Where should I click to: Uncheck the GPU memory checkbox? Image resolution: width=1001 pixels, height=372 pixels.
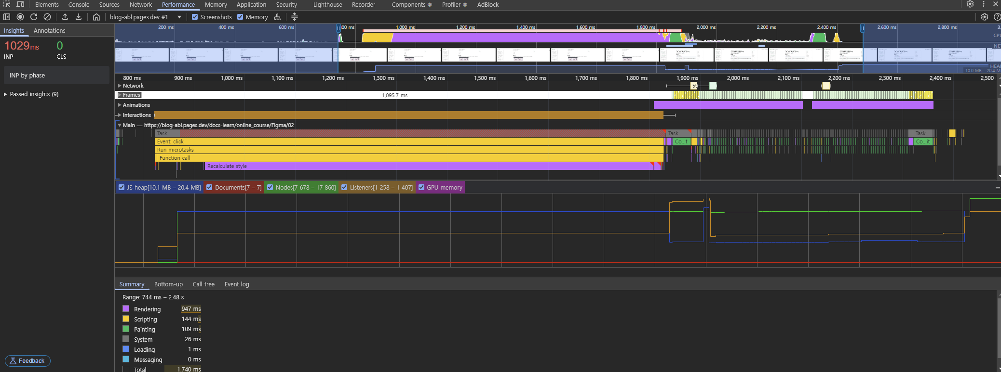[421, 188]
